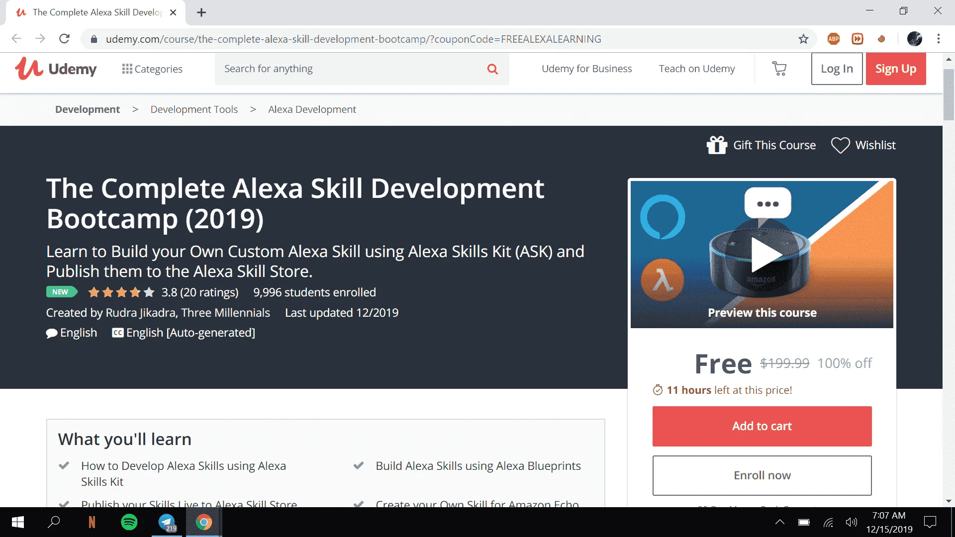The height and width of the screenshot is (537, 955).
Task: Click the "100% off" discount text
Action: 845,363
